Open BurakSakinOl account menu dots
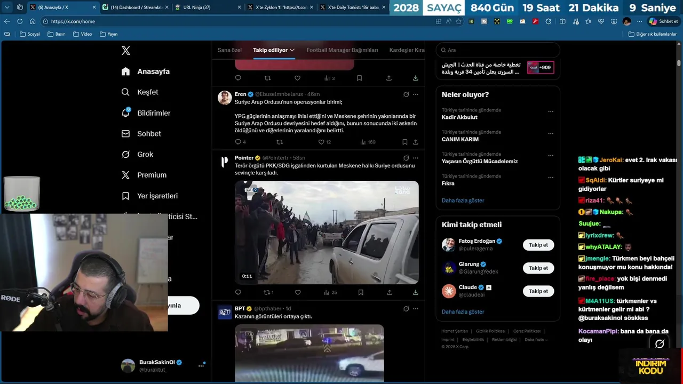 [201, 366]
